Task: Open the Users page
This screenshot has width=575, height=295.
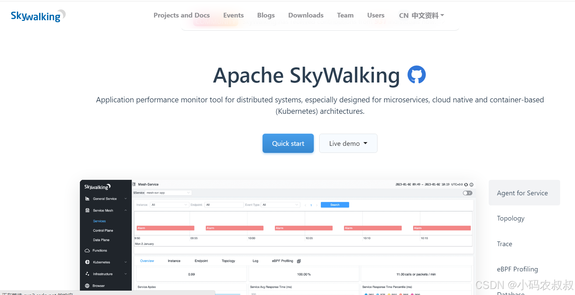Action: 376,15
